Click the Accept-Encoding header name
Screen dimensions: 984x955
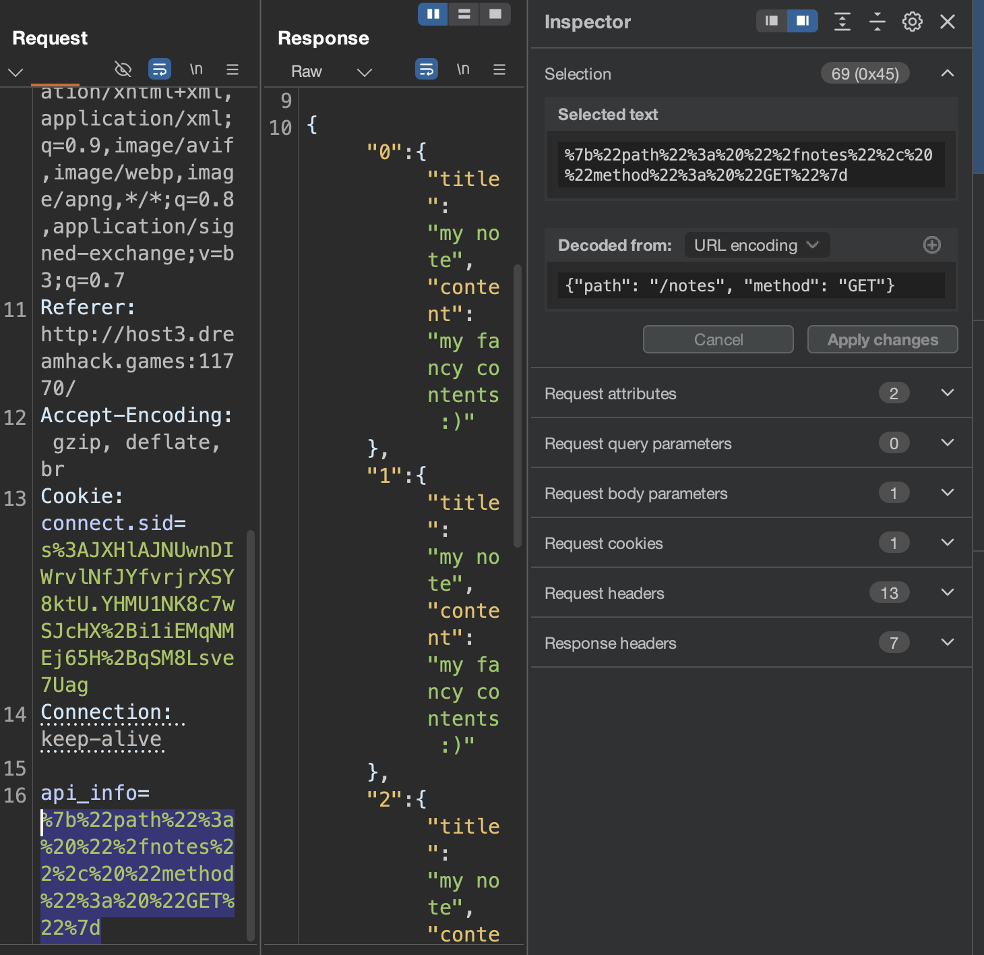pos(136,415)
